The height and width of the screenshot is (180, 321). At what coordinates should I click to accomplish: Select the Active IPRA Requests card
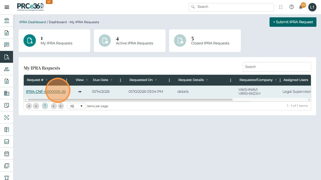[130, 41]
